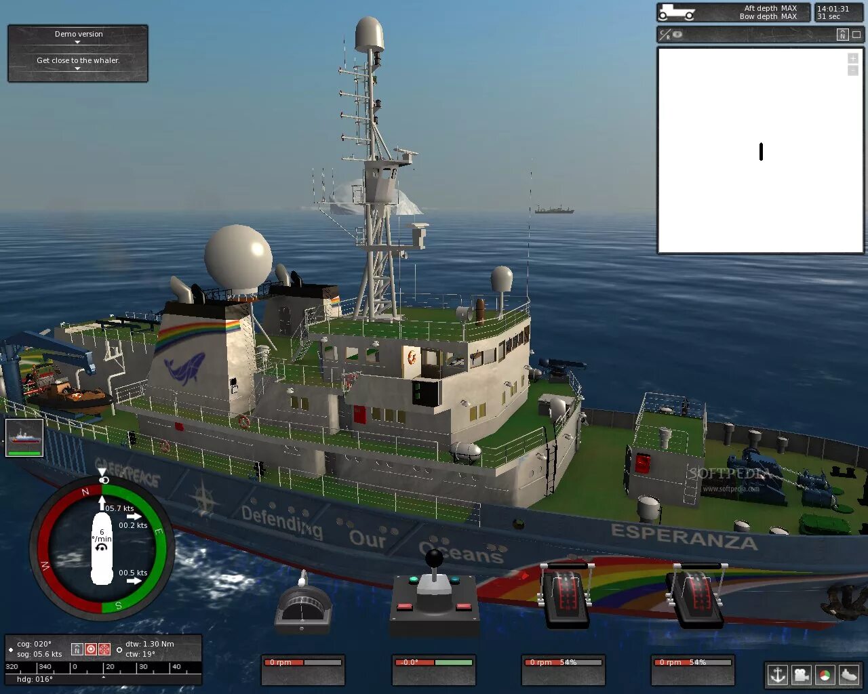Click the navigation lights icon

click(825, 674)
